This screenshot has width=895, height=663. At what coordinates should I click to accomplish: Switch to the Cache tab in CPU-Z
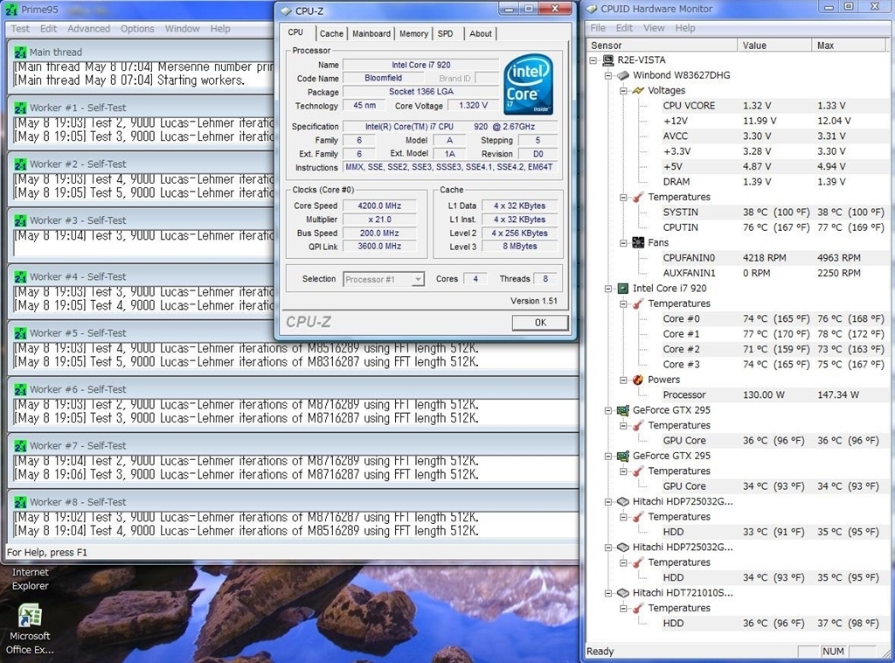tap(331, 34)
